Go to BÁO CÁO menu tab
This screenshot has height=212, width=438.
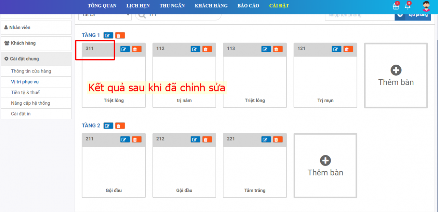coord(248,6)
